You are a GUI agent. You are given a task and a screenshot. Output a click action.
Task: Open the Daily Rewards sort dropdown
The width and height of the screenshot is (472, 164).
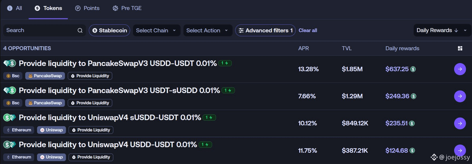coord(442,30)
